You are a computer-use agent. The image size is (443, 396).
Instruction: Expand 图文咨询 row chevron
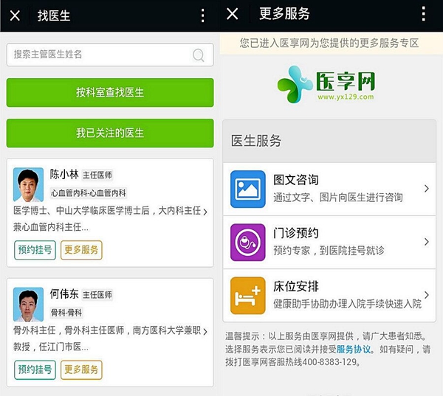pyautogui.click(x=427, y=189)
